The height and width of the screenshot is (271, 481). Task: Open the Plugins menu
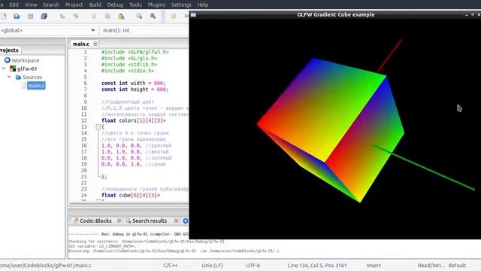pos(156,5)
